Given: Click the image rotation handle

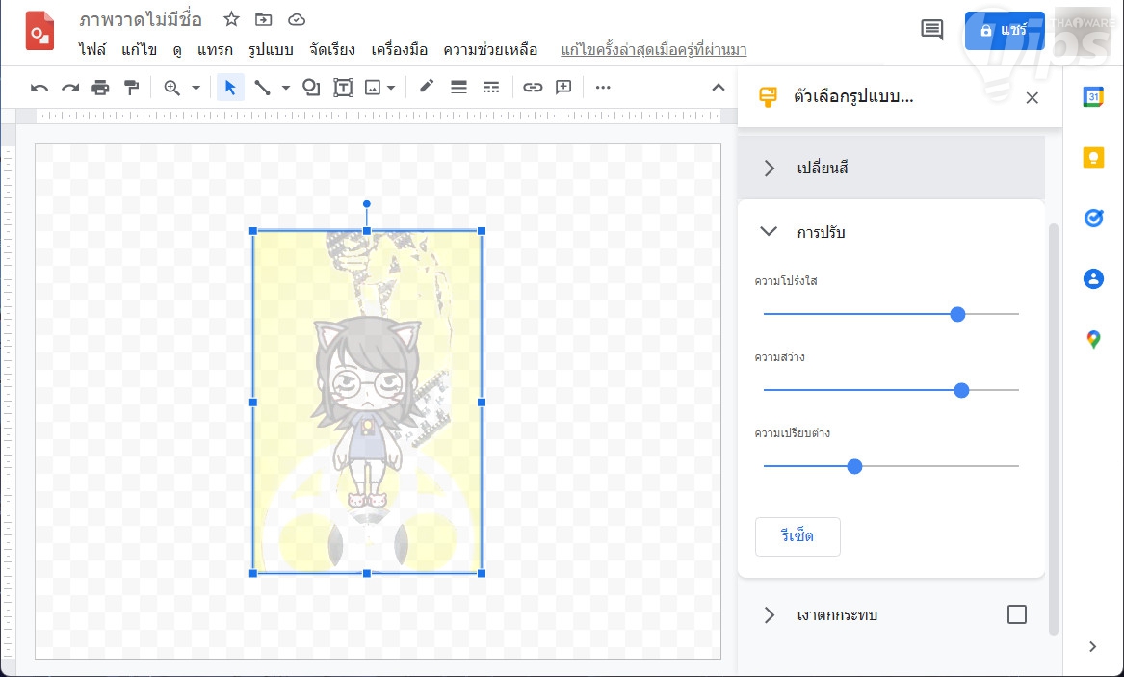Looking at the screenshot, I should coord(366,204).
